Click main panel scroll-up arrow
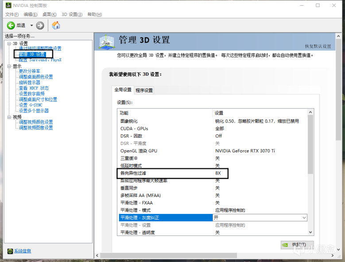 (x=338, y=36)
